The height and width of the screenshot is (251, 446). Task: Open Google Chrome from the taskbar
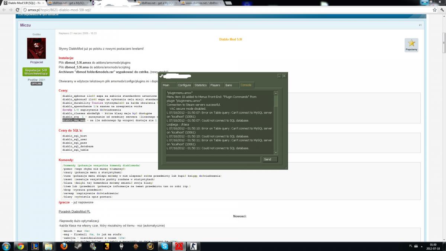pyautogui.click(x=20, y=246)
